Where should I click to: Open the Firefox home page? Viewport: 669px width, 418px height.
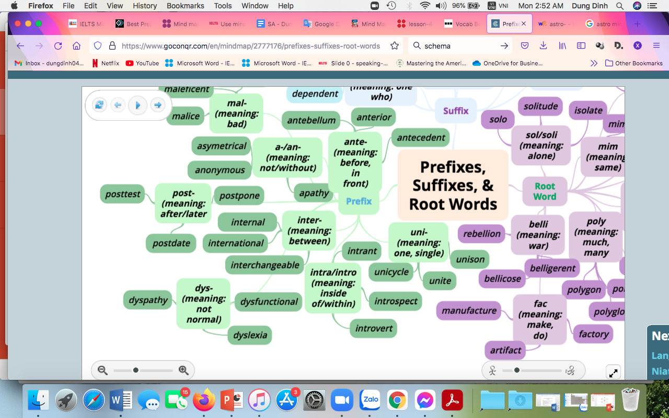[x=76, y=45]
